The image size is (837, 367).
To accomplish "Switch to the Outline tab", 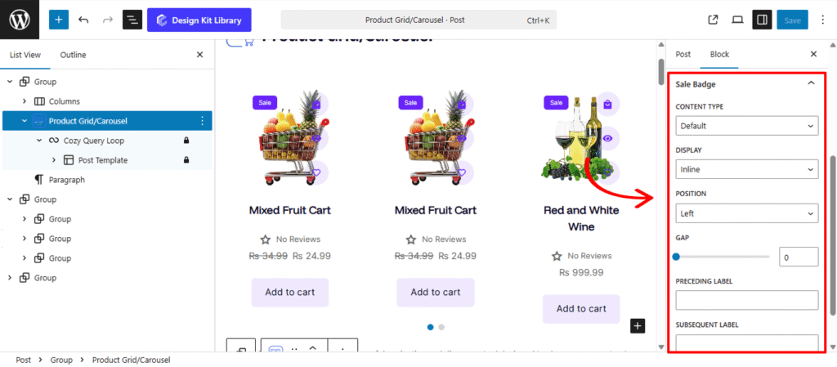I will click(73, 55).
